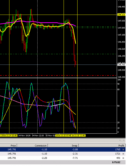127x166 pixels.
Task: Click the 146.190 price scale value
Action: 121,56
